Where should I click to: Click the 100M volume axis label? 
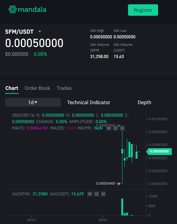pyautogui.click(x=153, y=196)
